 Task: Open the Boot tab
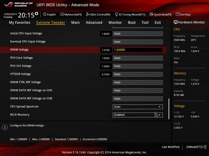coord(132,22)
